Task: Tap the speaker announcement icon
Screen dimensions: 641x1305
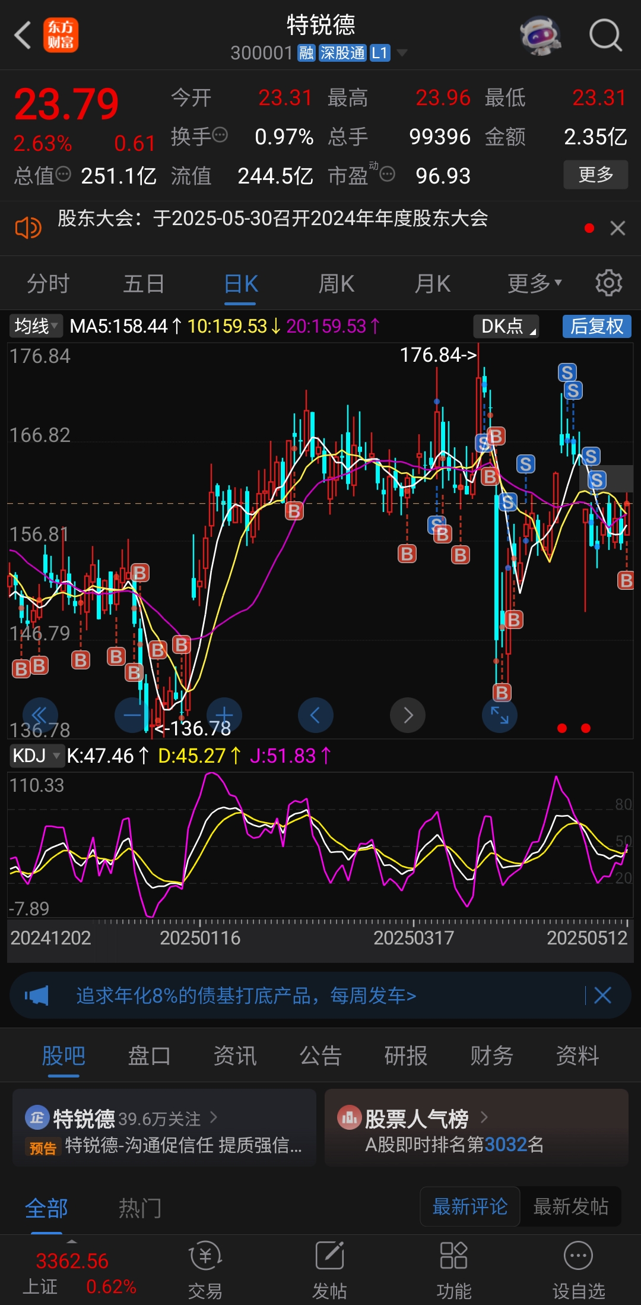Action: (x=28, y=227)
